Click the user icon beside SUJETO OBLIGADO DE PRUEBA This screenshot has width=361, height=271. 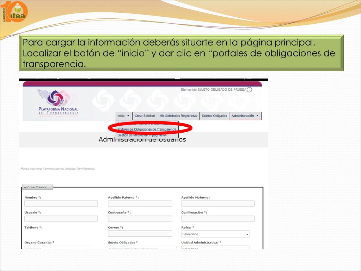pos(249,90)
